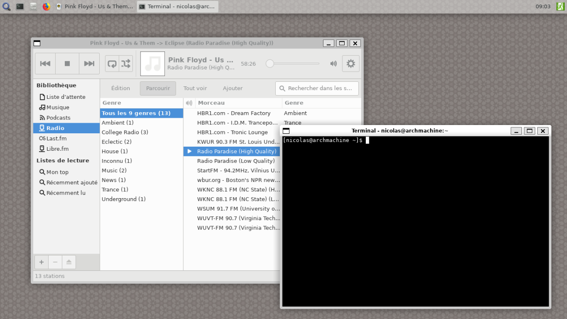Maximize the Rhythmbox window
The height and width of the screenshot is (319, 567).
(341, 43)
